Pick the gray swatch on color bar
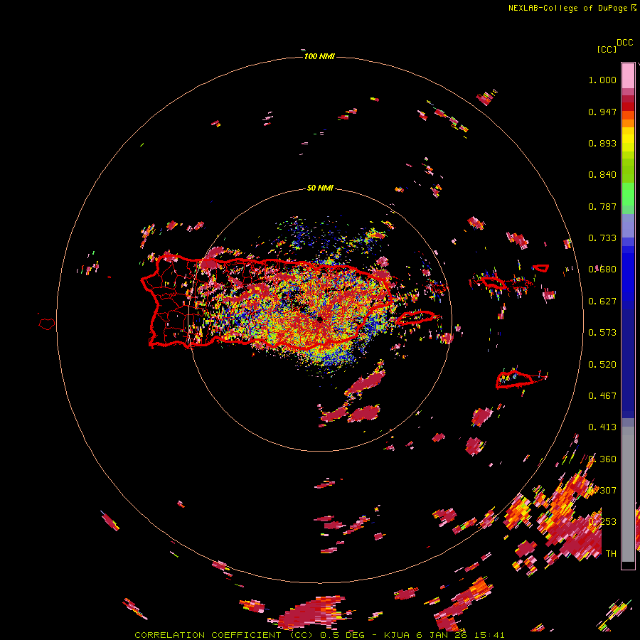 click(x=628, y=494)
